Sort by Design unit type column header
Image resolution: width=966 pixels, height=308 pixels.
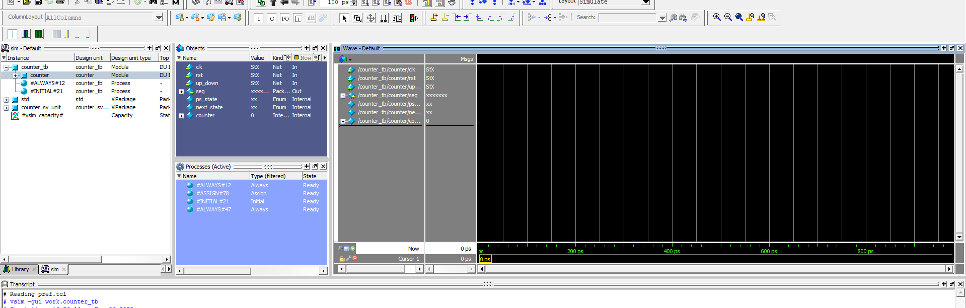coord(134,58)
